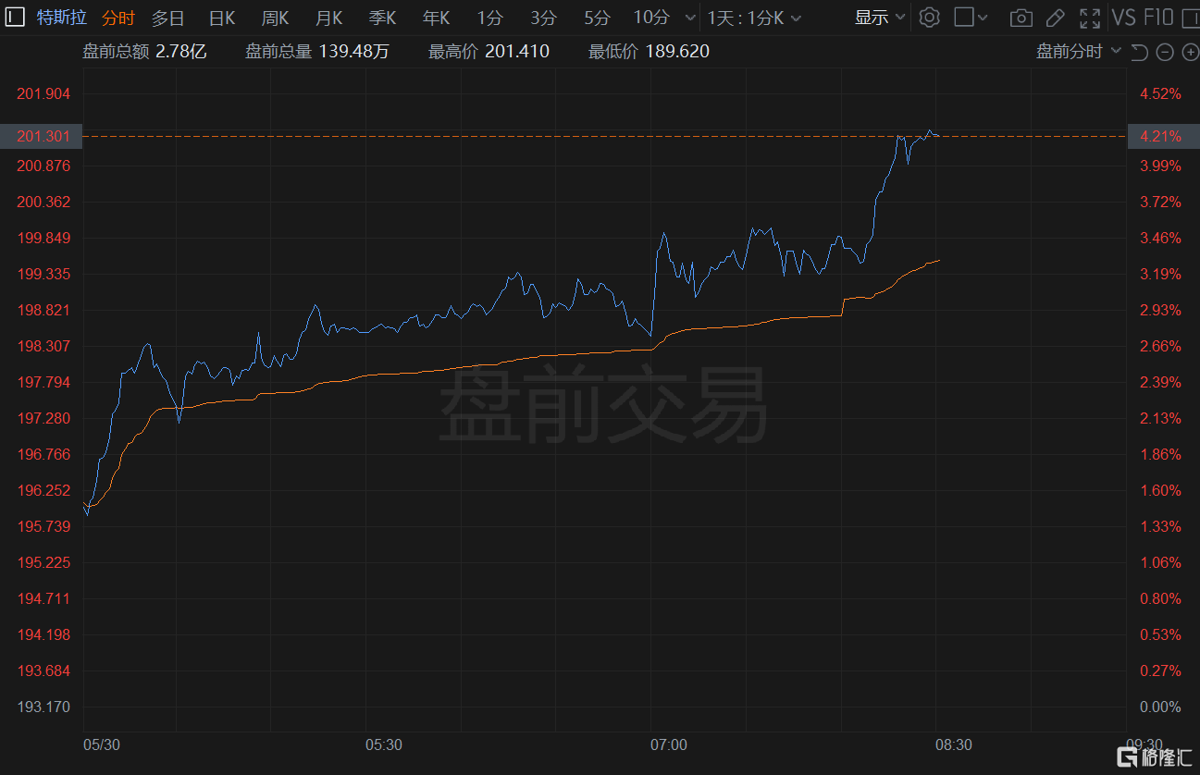Viewport: 1200px width, 775px height.
Task: Choose the 3分 interval
Action: (x=544, y=18)
